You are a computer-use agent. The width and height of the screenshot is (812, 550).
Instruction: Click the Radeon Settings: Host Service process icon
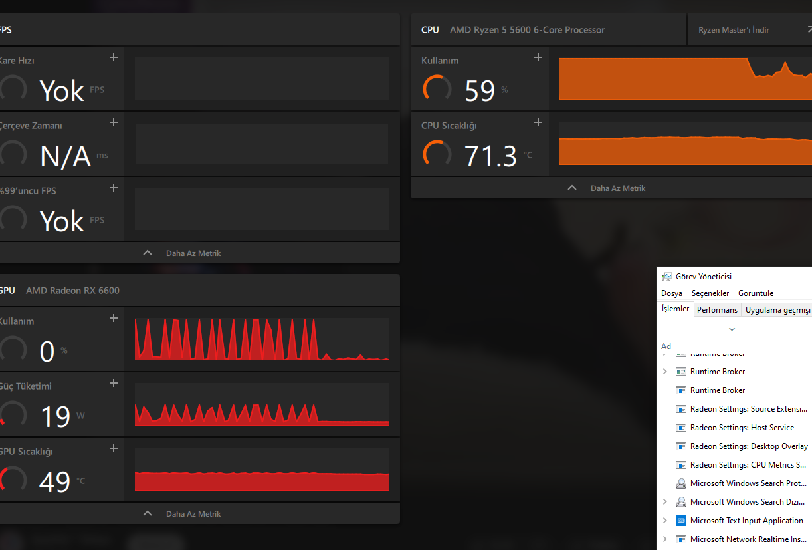tap(680, 428)
